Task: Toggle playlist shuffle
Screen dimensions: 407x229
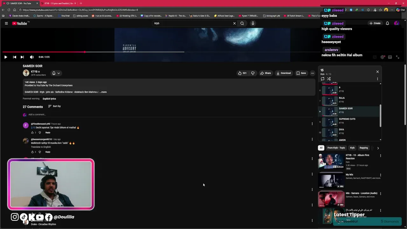Action: (329, 79)
